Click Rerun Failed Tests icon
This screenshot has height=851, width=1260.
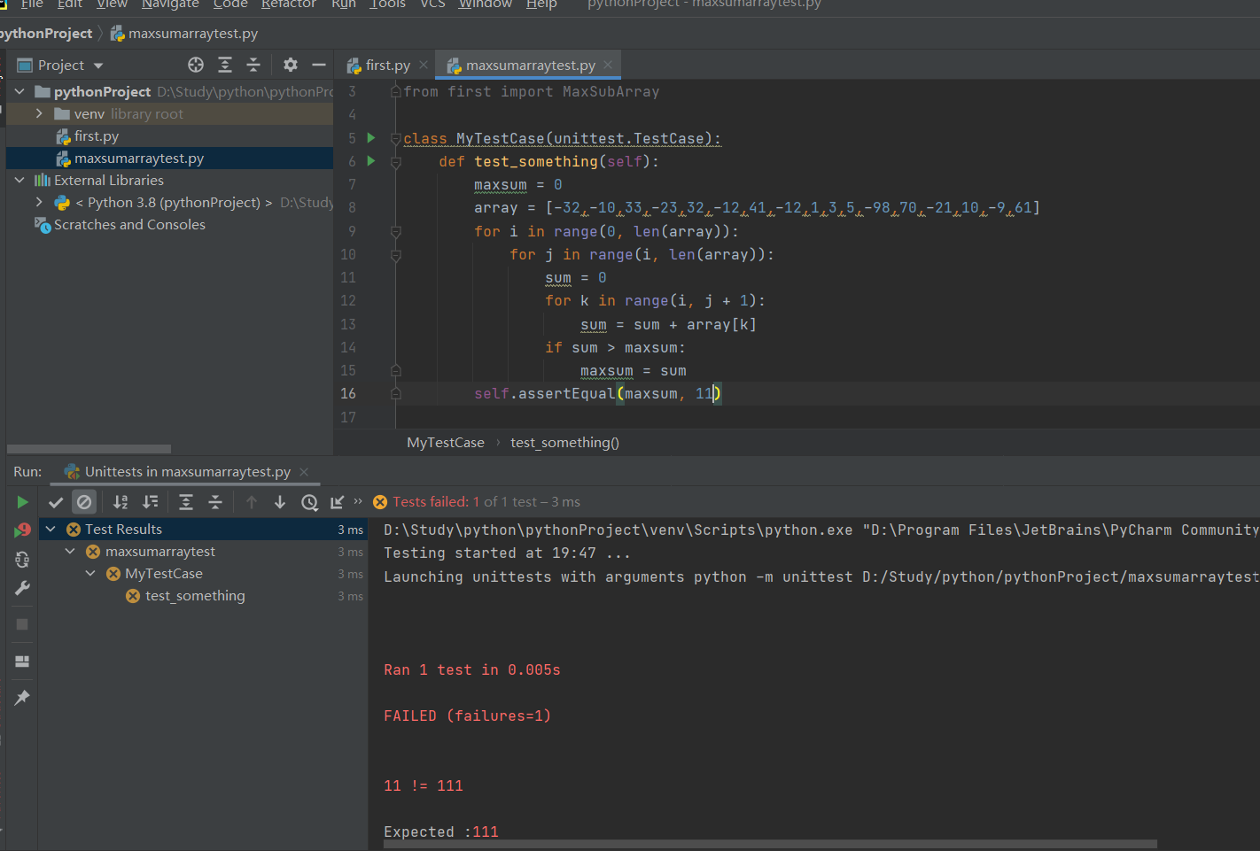(x=22, y=530)
